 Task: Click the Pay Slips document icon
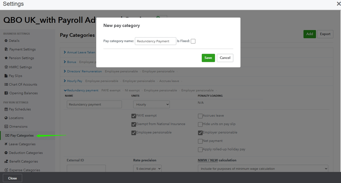(6, 76)
